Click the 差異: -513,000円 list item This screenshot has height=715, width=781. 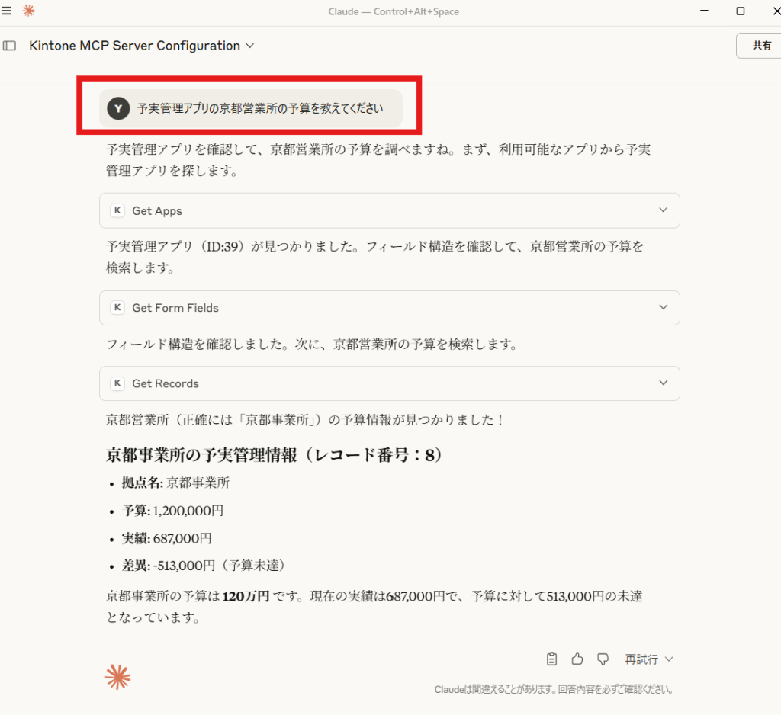click(204, 566)
